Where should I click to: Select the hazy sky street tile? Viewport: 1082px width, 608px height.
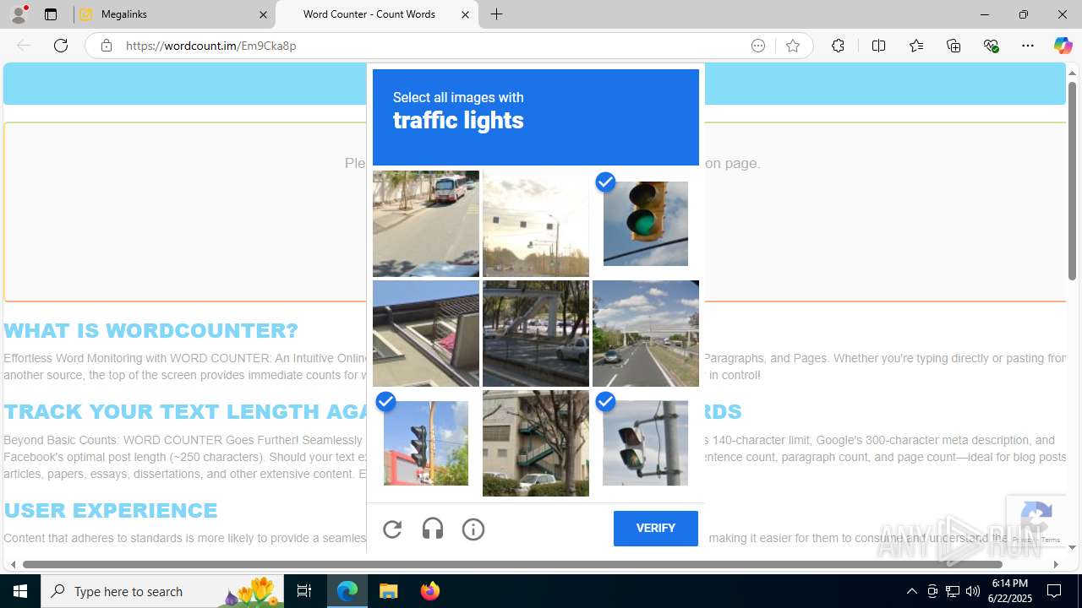[536, 224]
